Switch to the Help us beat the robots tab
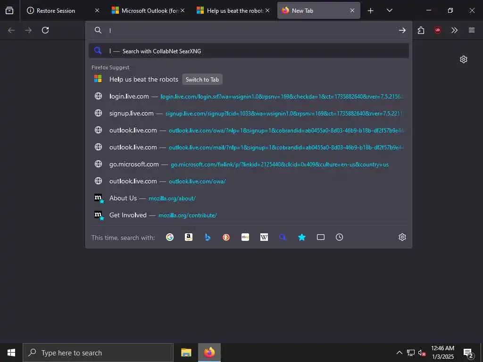The image size is (483, 362). pyautogui.click(x=233, y=10)
